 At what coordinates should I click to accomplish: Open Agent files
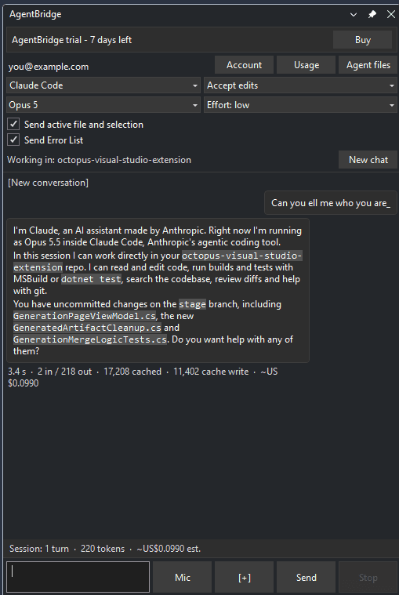[368, 65]
